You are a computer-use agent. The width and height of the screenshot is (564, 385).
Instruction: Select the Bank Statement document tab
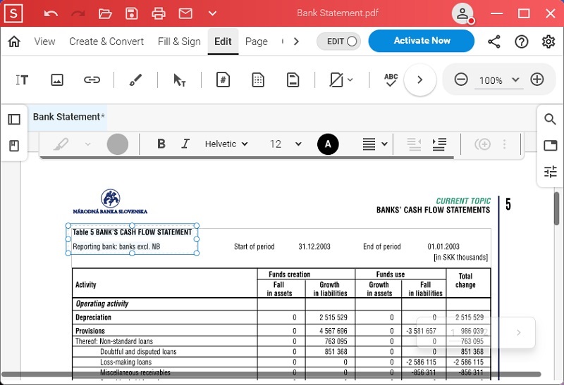67,117
